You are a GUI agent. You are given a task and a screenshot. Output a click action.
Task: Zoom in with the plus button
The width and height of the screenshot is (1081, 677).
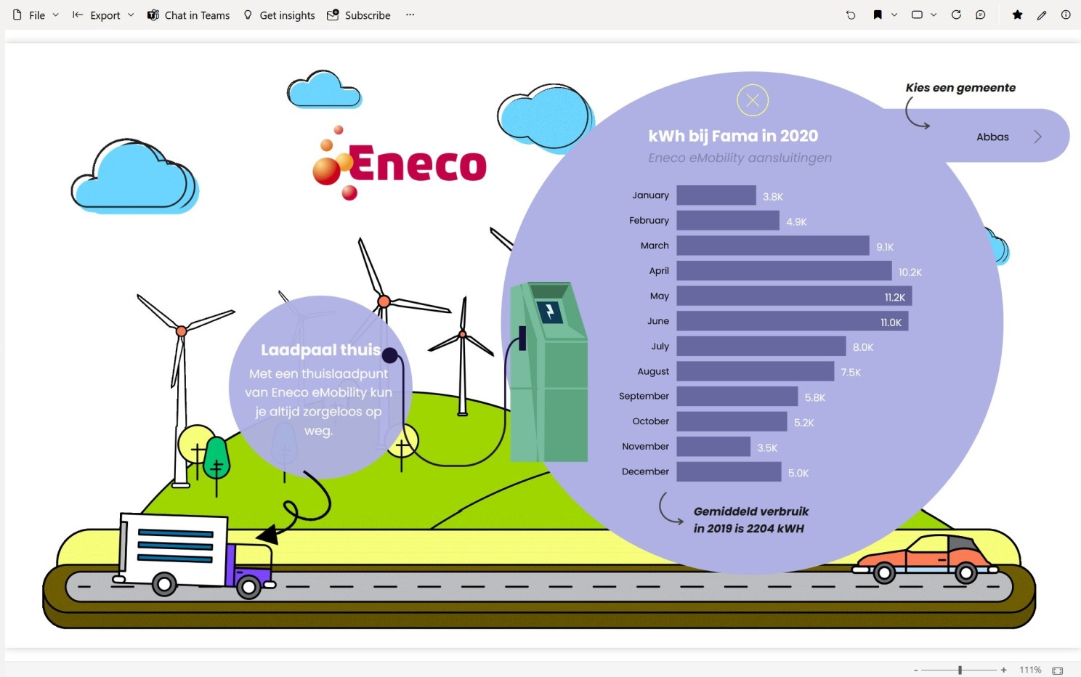click(x=1003, y=670)
